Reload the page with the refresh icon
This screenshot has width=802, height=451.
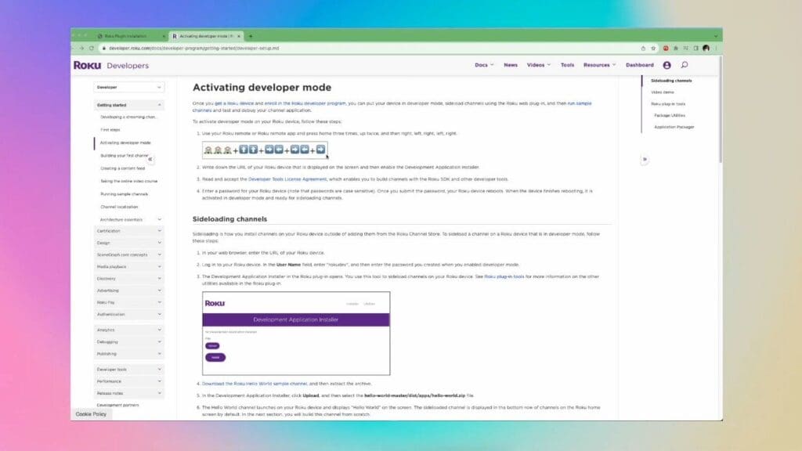(92, 48)
